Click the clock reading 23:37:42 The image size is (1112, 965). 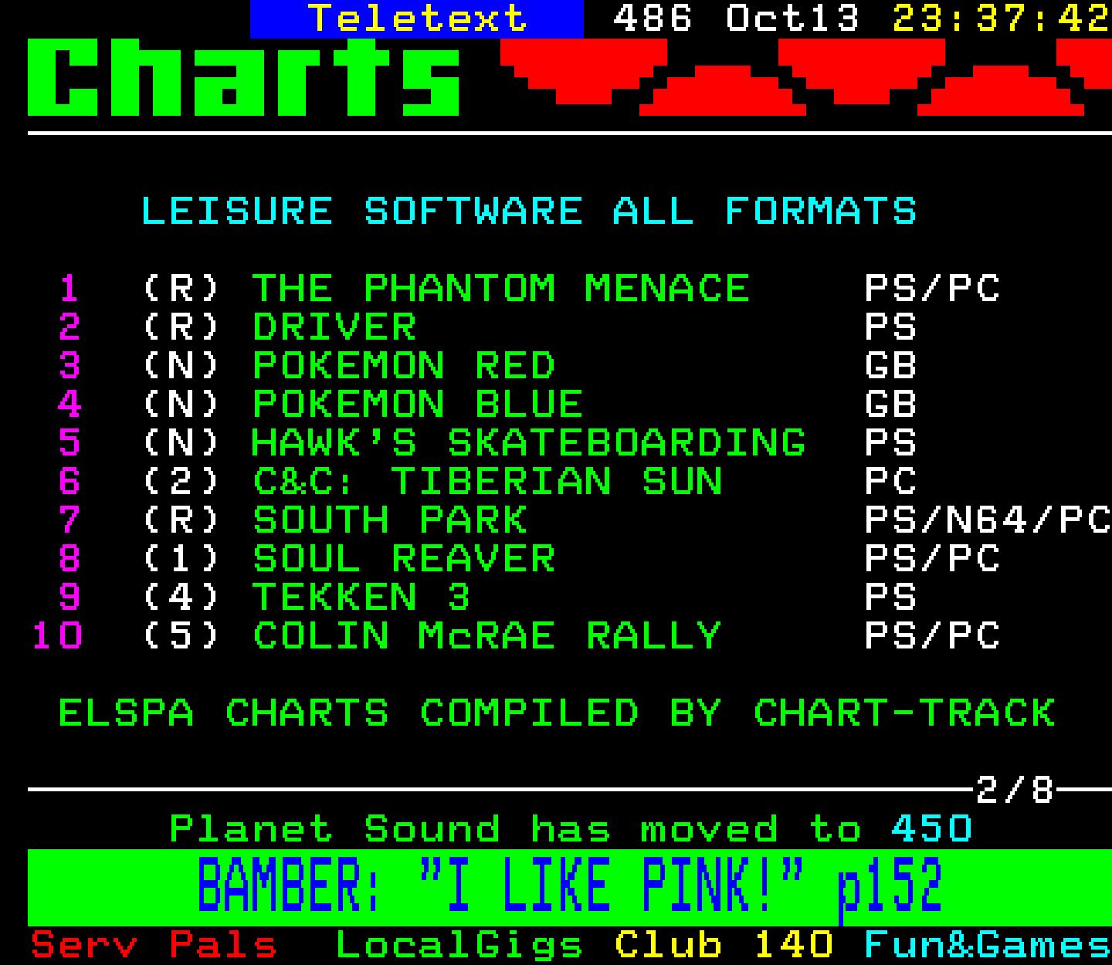coord(1002,19)
